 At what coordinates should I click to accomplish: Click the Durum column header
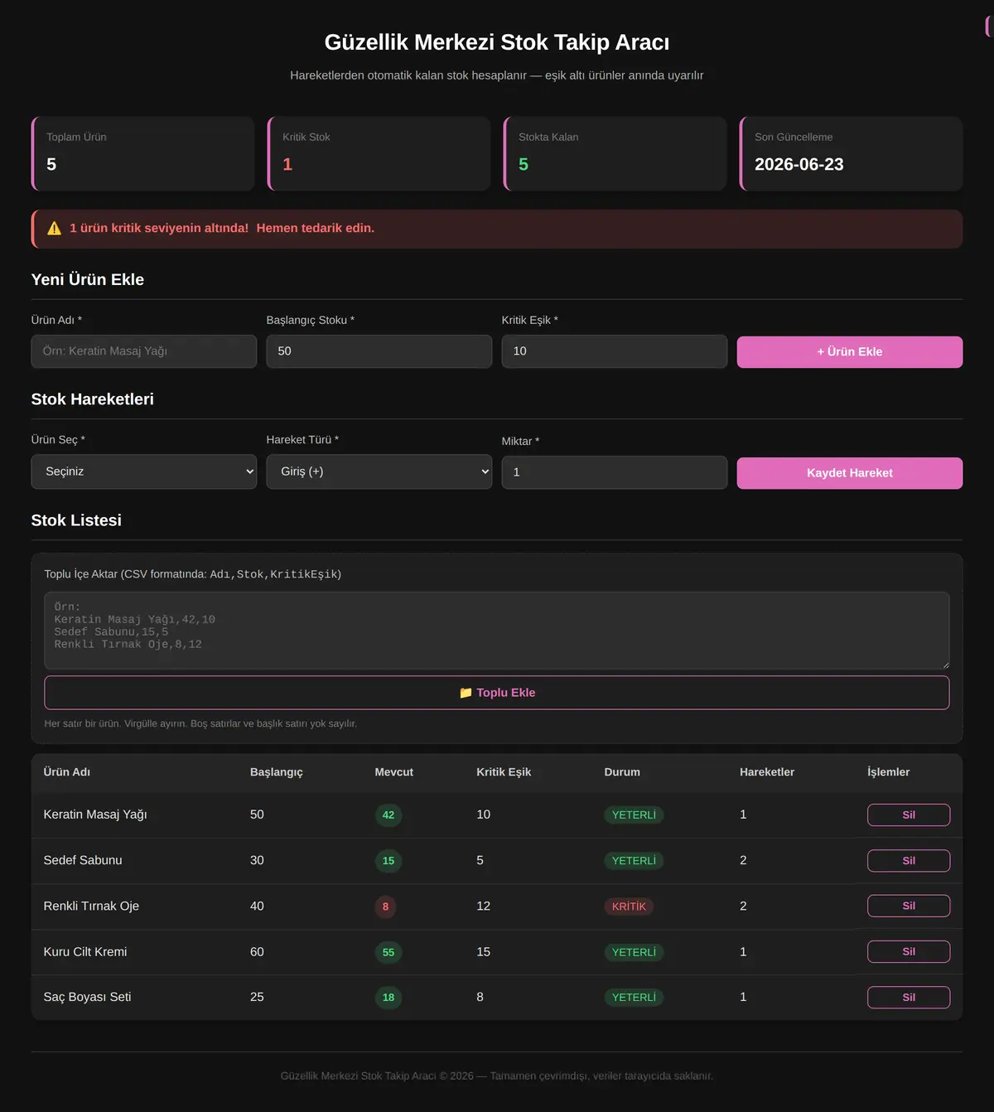622,772
